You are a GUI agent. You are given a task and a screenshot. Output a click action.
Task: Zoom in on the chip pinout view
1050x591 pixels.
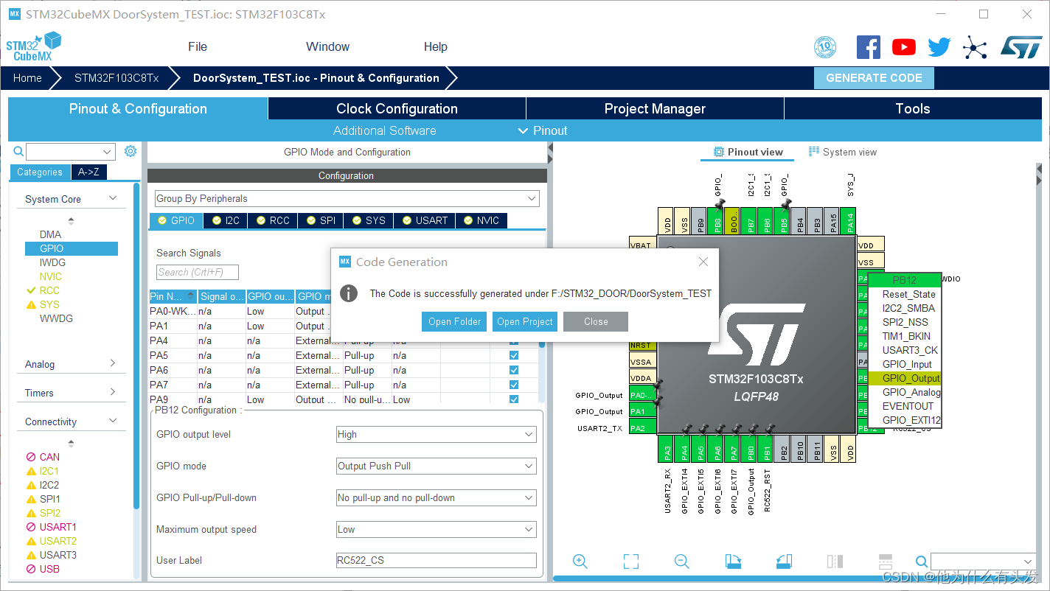pyautogui.click(x=580, y=562)
